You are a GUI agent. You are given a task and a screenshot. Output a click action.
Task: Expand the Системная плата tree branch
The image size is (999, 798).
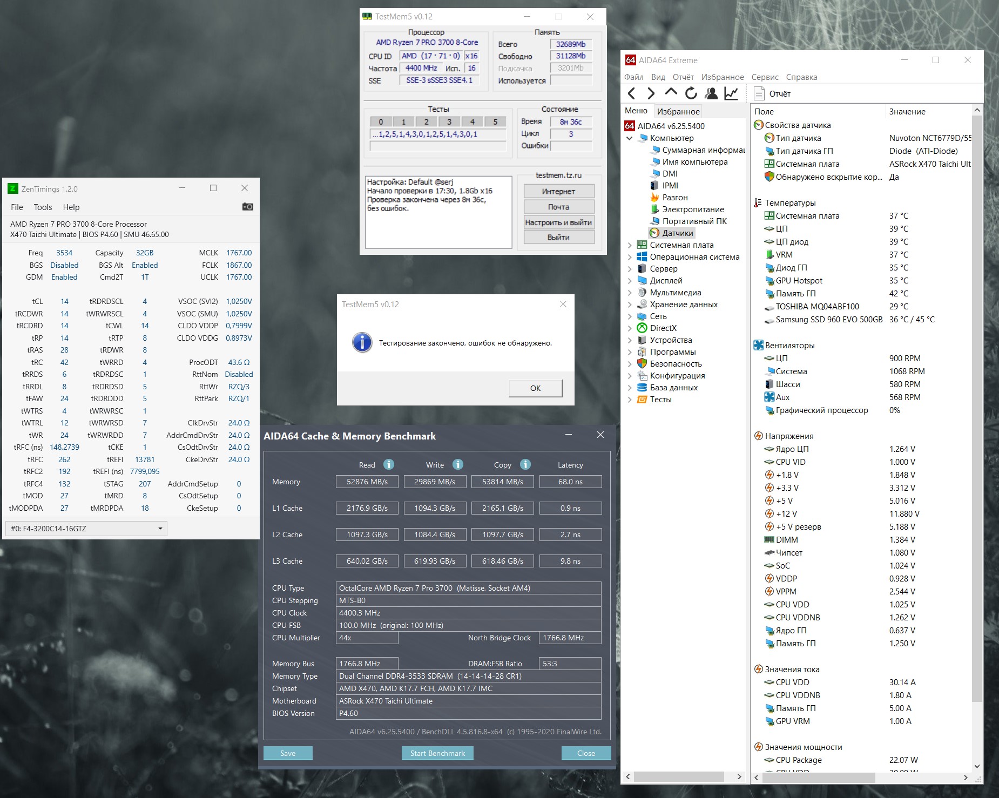629,245
